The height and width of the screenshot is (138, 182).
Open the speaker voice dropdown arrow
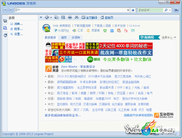(51, 18)
